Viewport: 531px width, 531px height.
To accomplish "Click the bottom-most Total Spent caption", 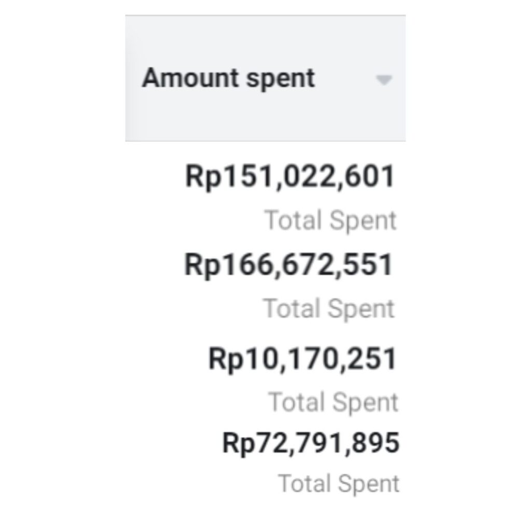I will (x=339, y=483).
